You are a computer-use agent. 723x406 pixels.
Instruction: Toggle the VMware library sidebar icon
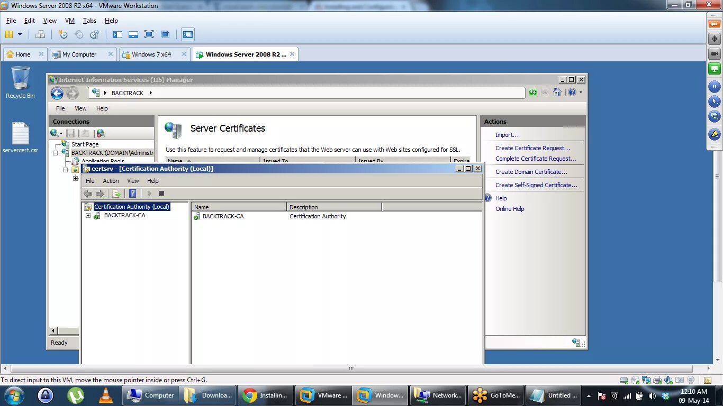pos(118,34)
